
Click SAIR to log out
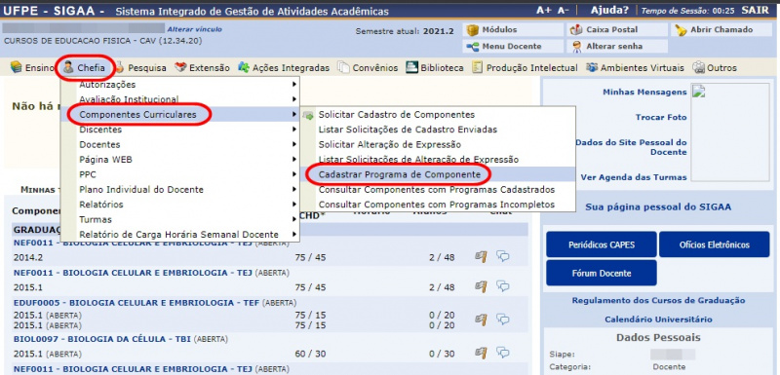coord(755,11)
